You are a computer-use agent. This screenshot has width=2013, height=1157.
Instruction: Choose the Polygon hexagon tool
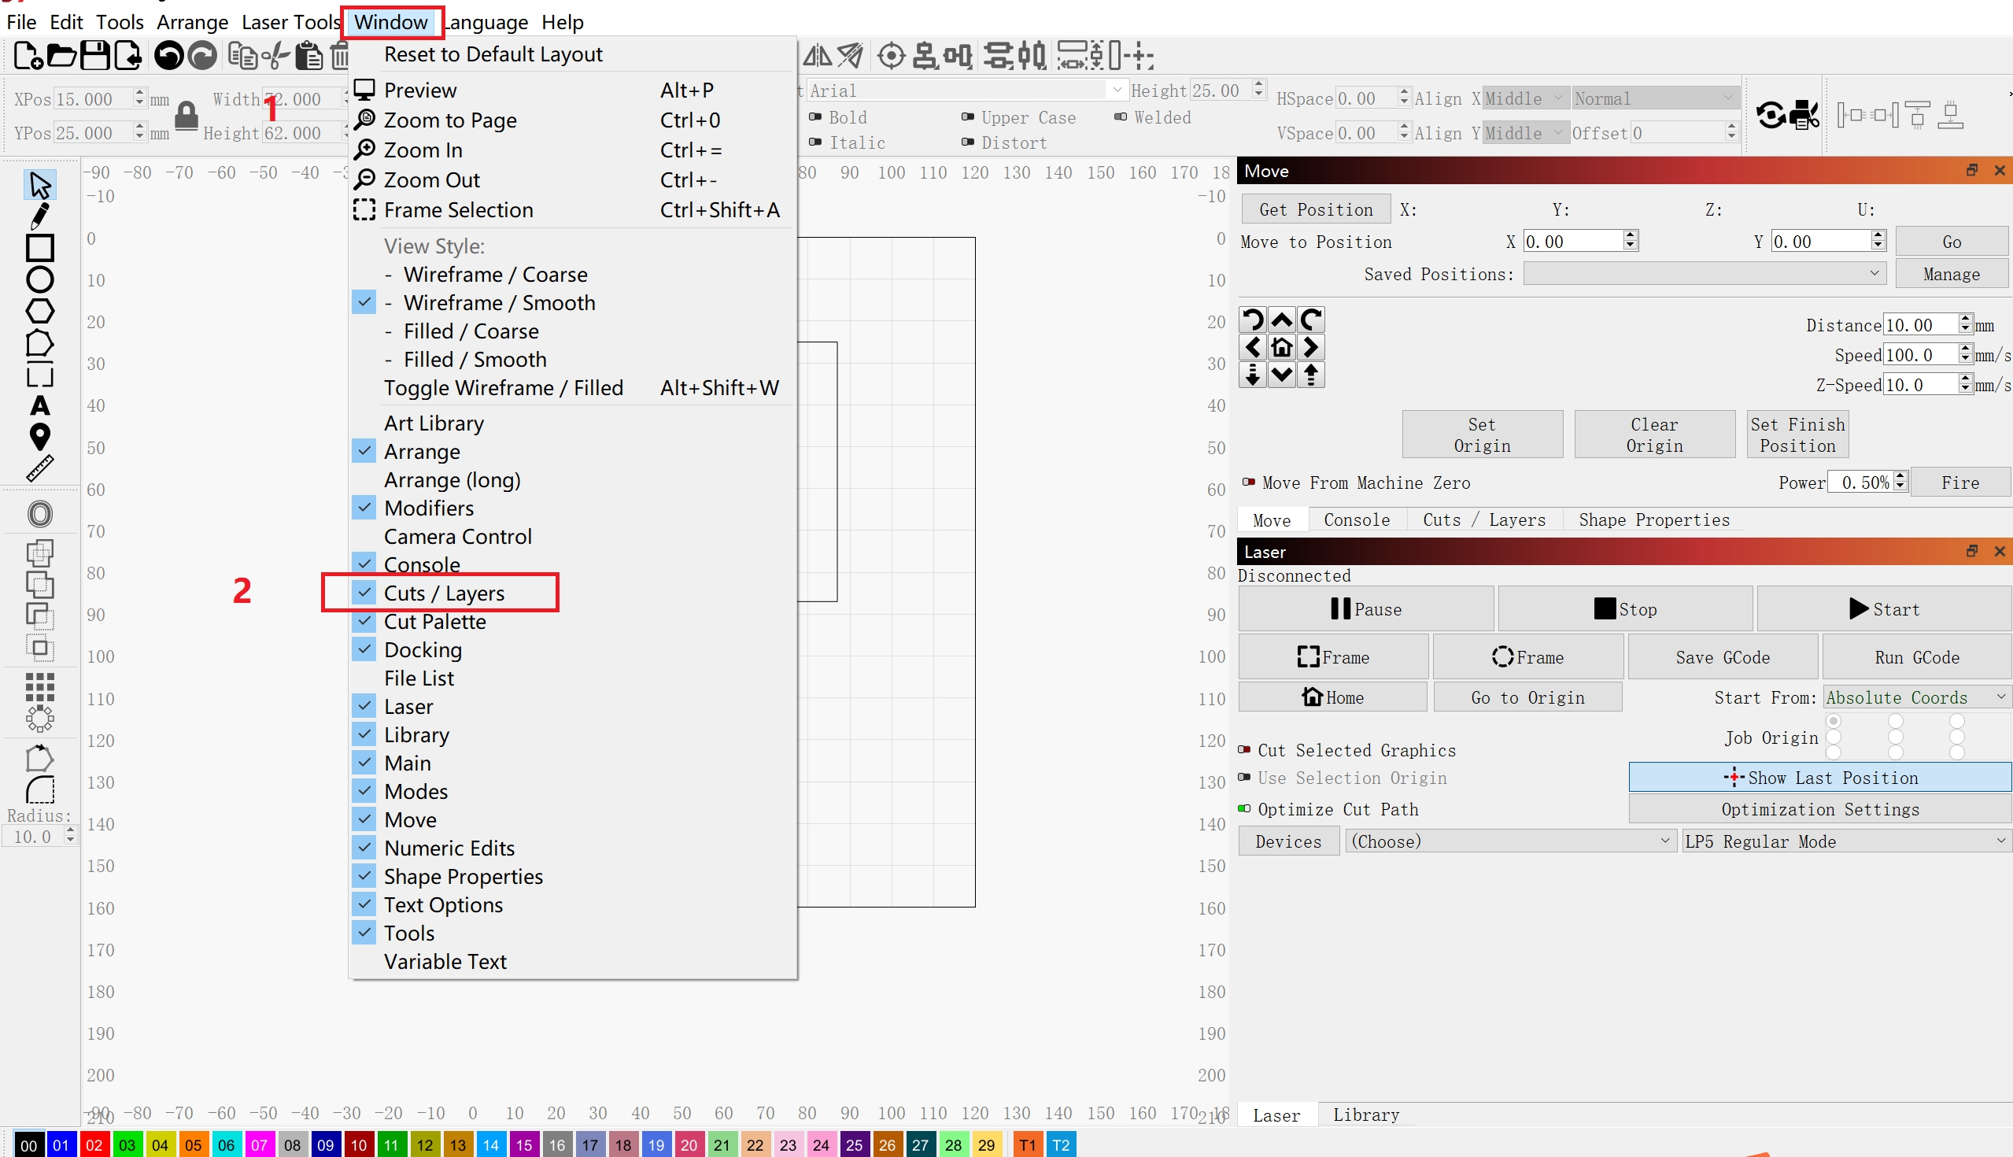point(39,312)
